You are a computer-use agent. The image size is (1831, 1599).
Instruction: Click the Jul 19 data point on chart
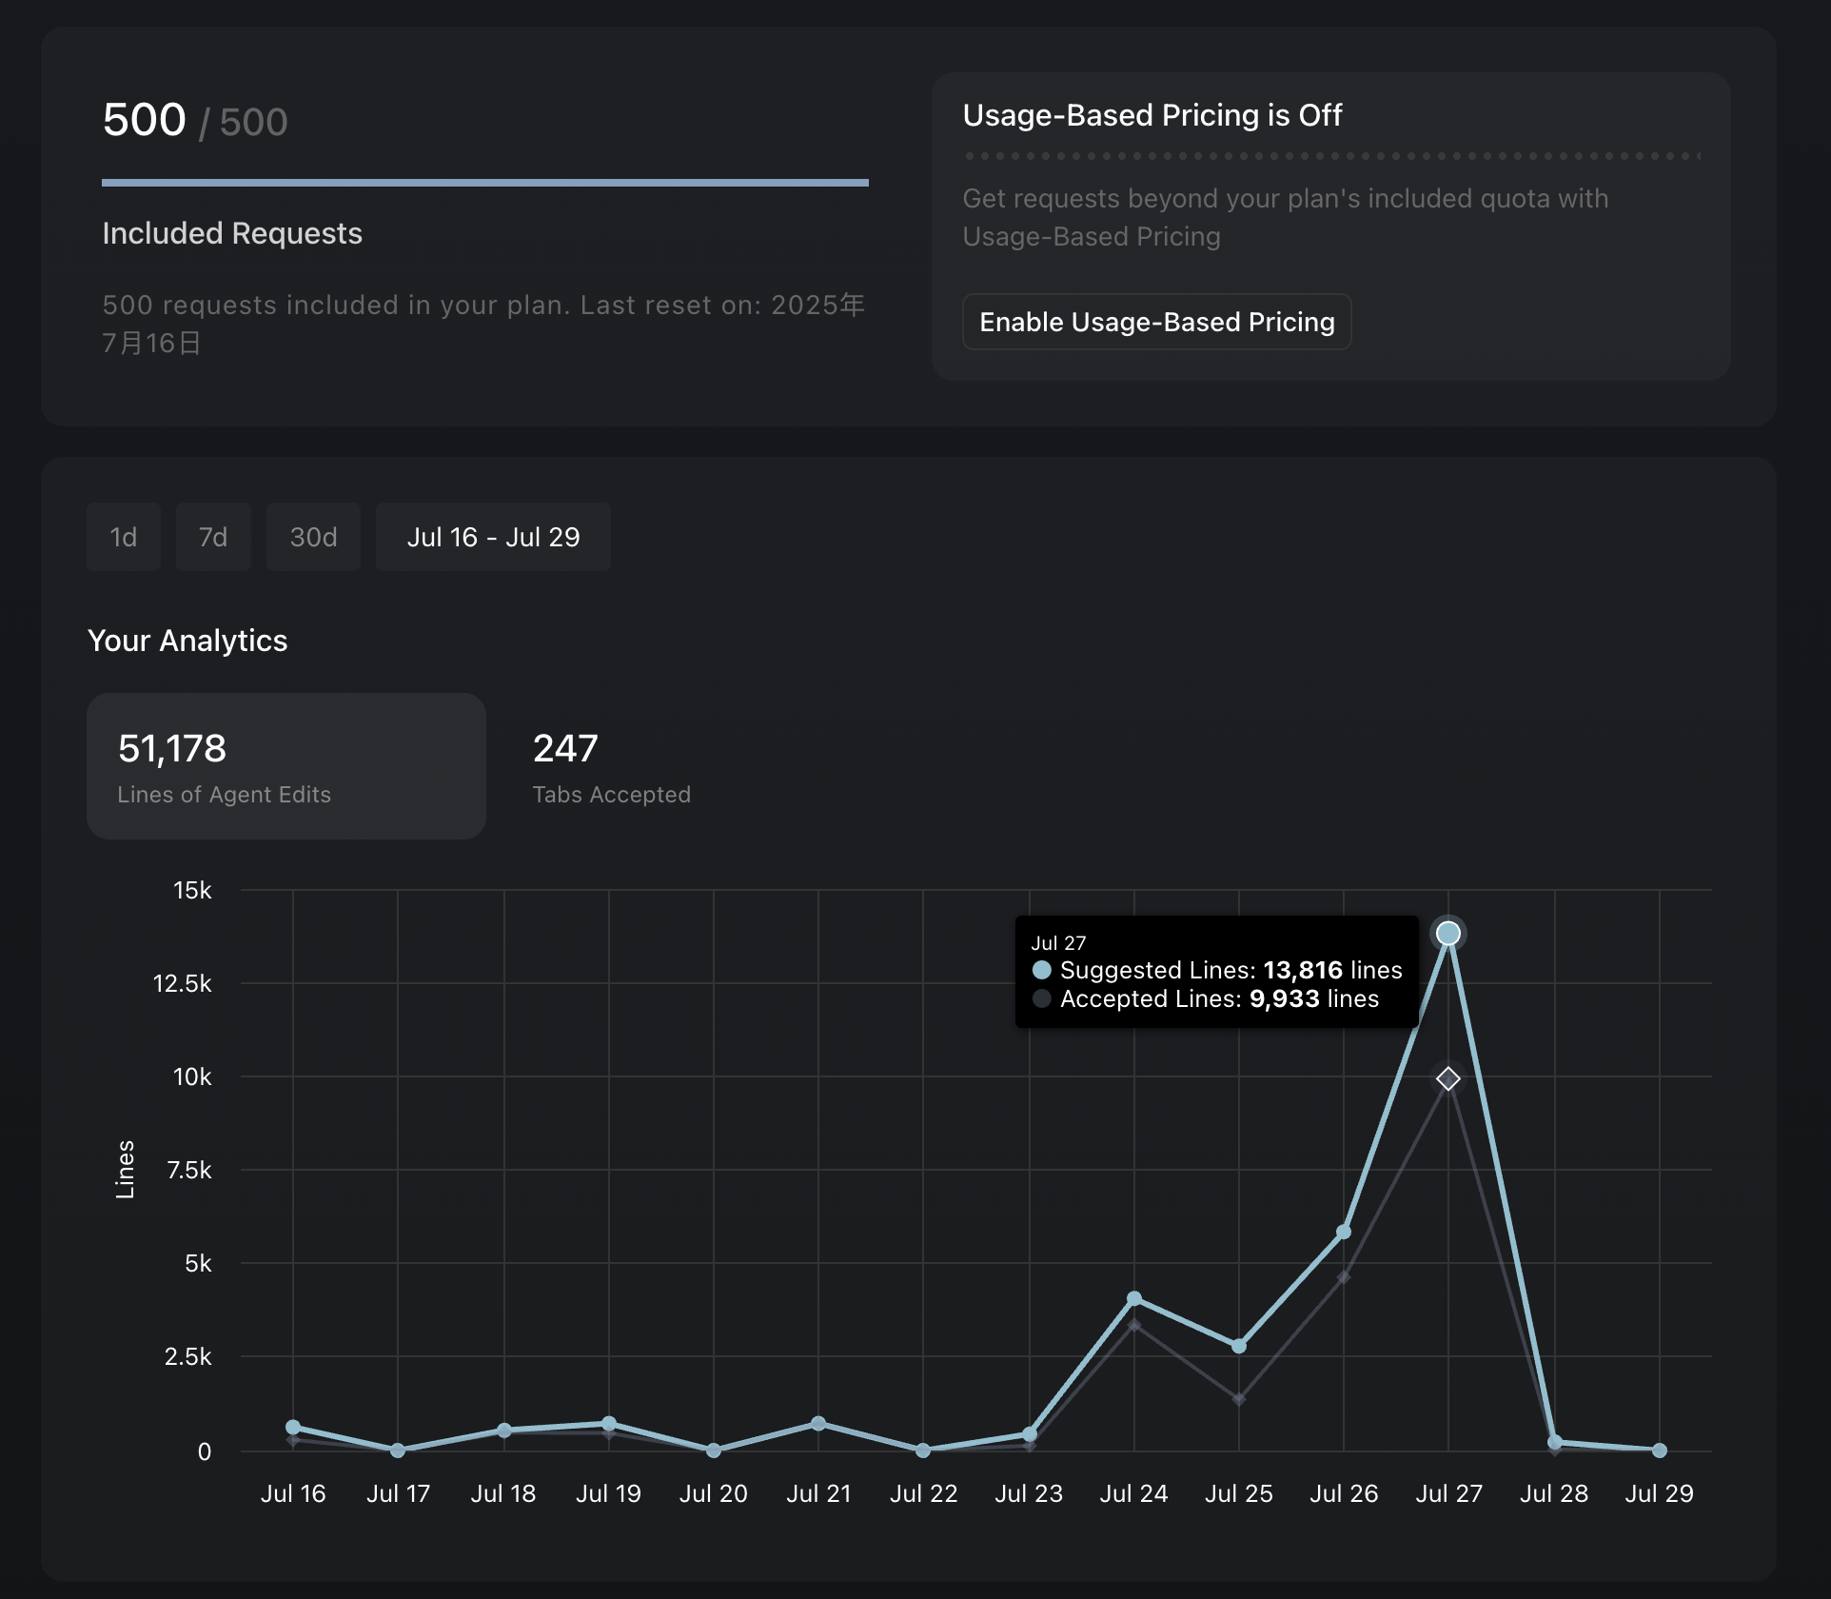(x=608, y=1424)
